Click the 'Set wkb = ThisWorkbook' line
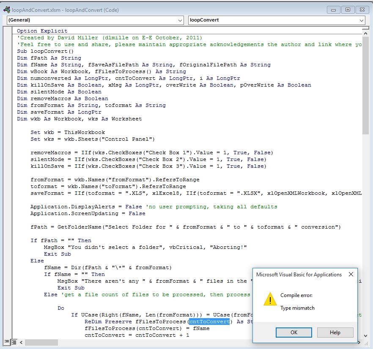The width and height of the screenshot is (373, 349). pyautogui.click(x=68, y=132)
